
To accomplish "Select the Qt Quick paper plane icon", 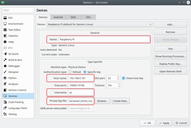I will [5, 54].
